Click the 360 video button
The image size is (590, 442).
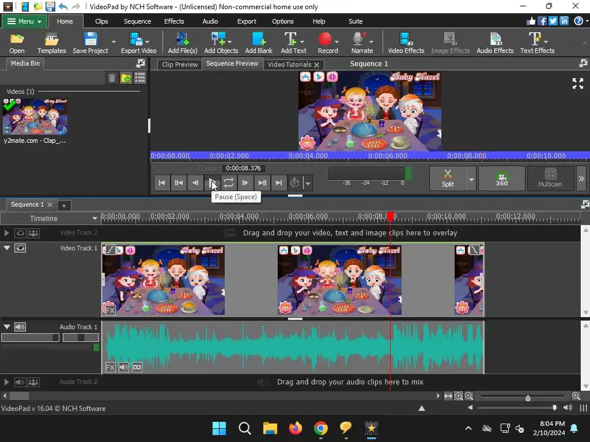[501, 178]
